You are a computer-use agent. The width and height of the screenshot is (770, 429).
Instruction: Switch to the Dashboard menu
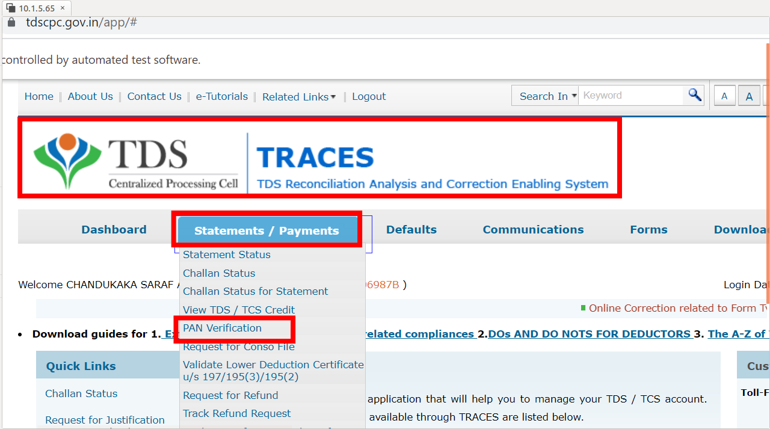[x=114, y=229]
